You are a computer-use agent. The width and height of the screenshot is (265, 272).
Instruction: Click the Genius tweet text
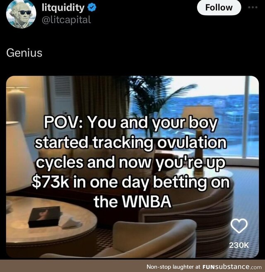click(24, 53)
